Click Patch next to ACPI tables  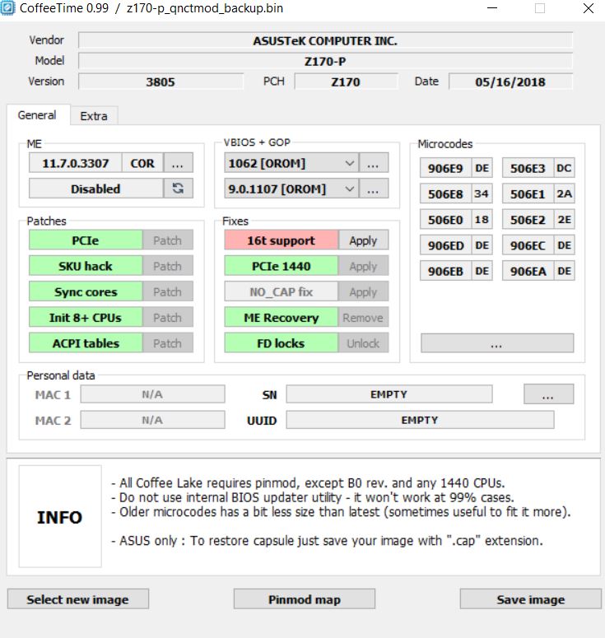point(168,342)
